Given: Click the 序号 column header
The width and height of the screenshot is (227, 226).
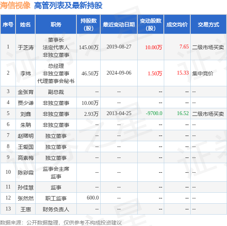Looking at the screenshot, I should (8, 25).
